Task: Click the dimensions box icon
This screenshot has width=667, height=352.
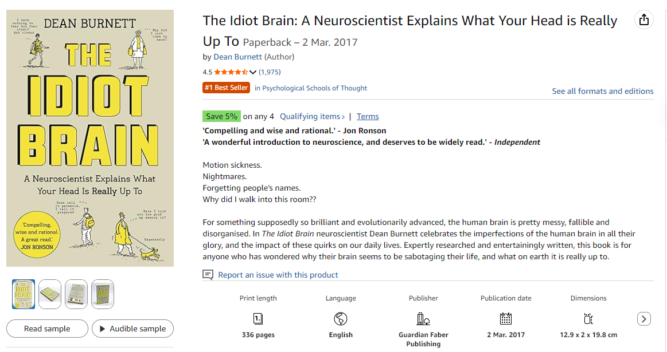Action: point(588,319)
